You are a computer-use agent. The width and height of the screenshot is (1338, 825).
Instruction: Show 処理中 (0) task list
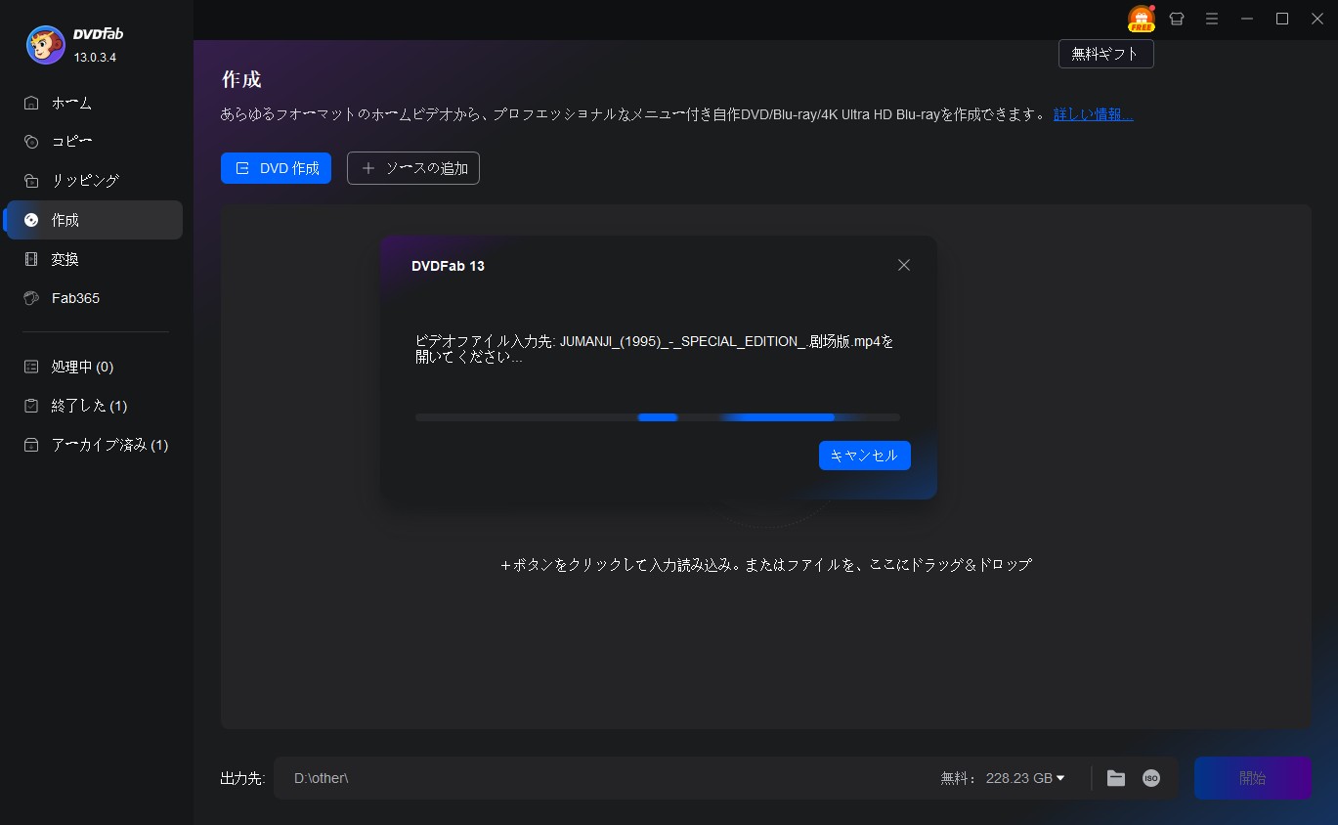(x=94, y=367)
